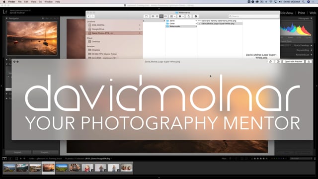318x179 pixels.
Task: Select EOS_DIGITAL in Finder sidebar
Action: [x=98, y=25]
